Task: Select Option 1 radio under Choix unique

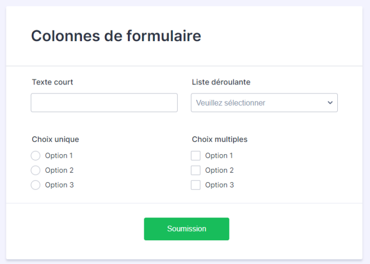Action: [x=35, y=156]
